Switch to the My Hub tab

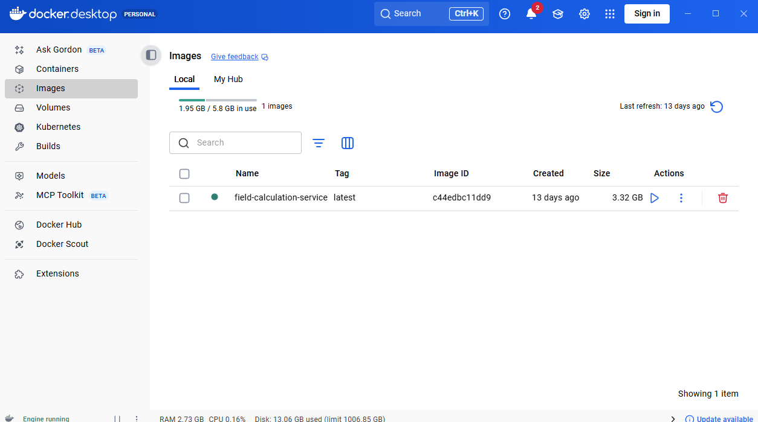tap(228, 79)
